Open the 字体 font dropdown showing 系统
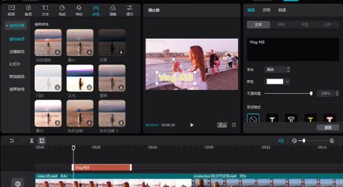 pyautogui.click(x=277, y=70)
